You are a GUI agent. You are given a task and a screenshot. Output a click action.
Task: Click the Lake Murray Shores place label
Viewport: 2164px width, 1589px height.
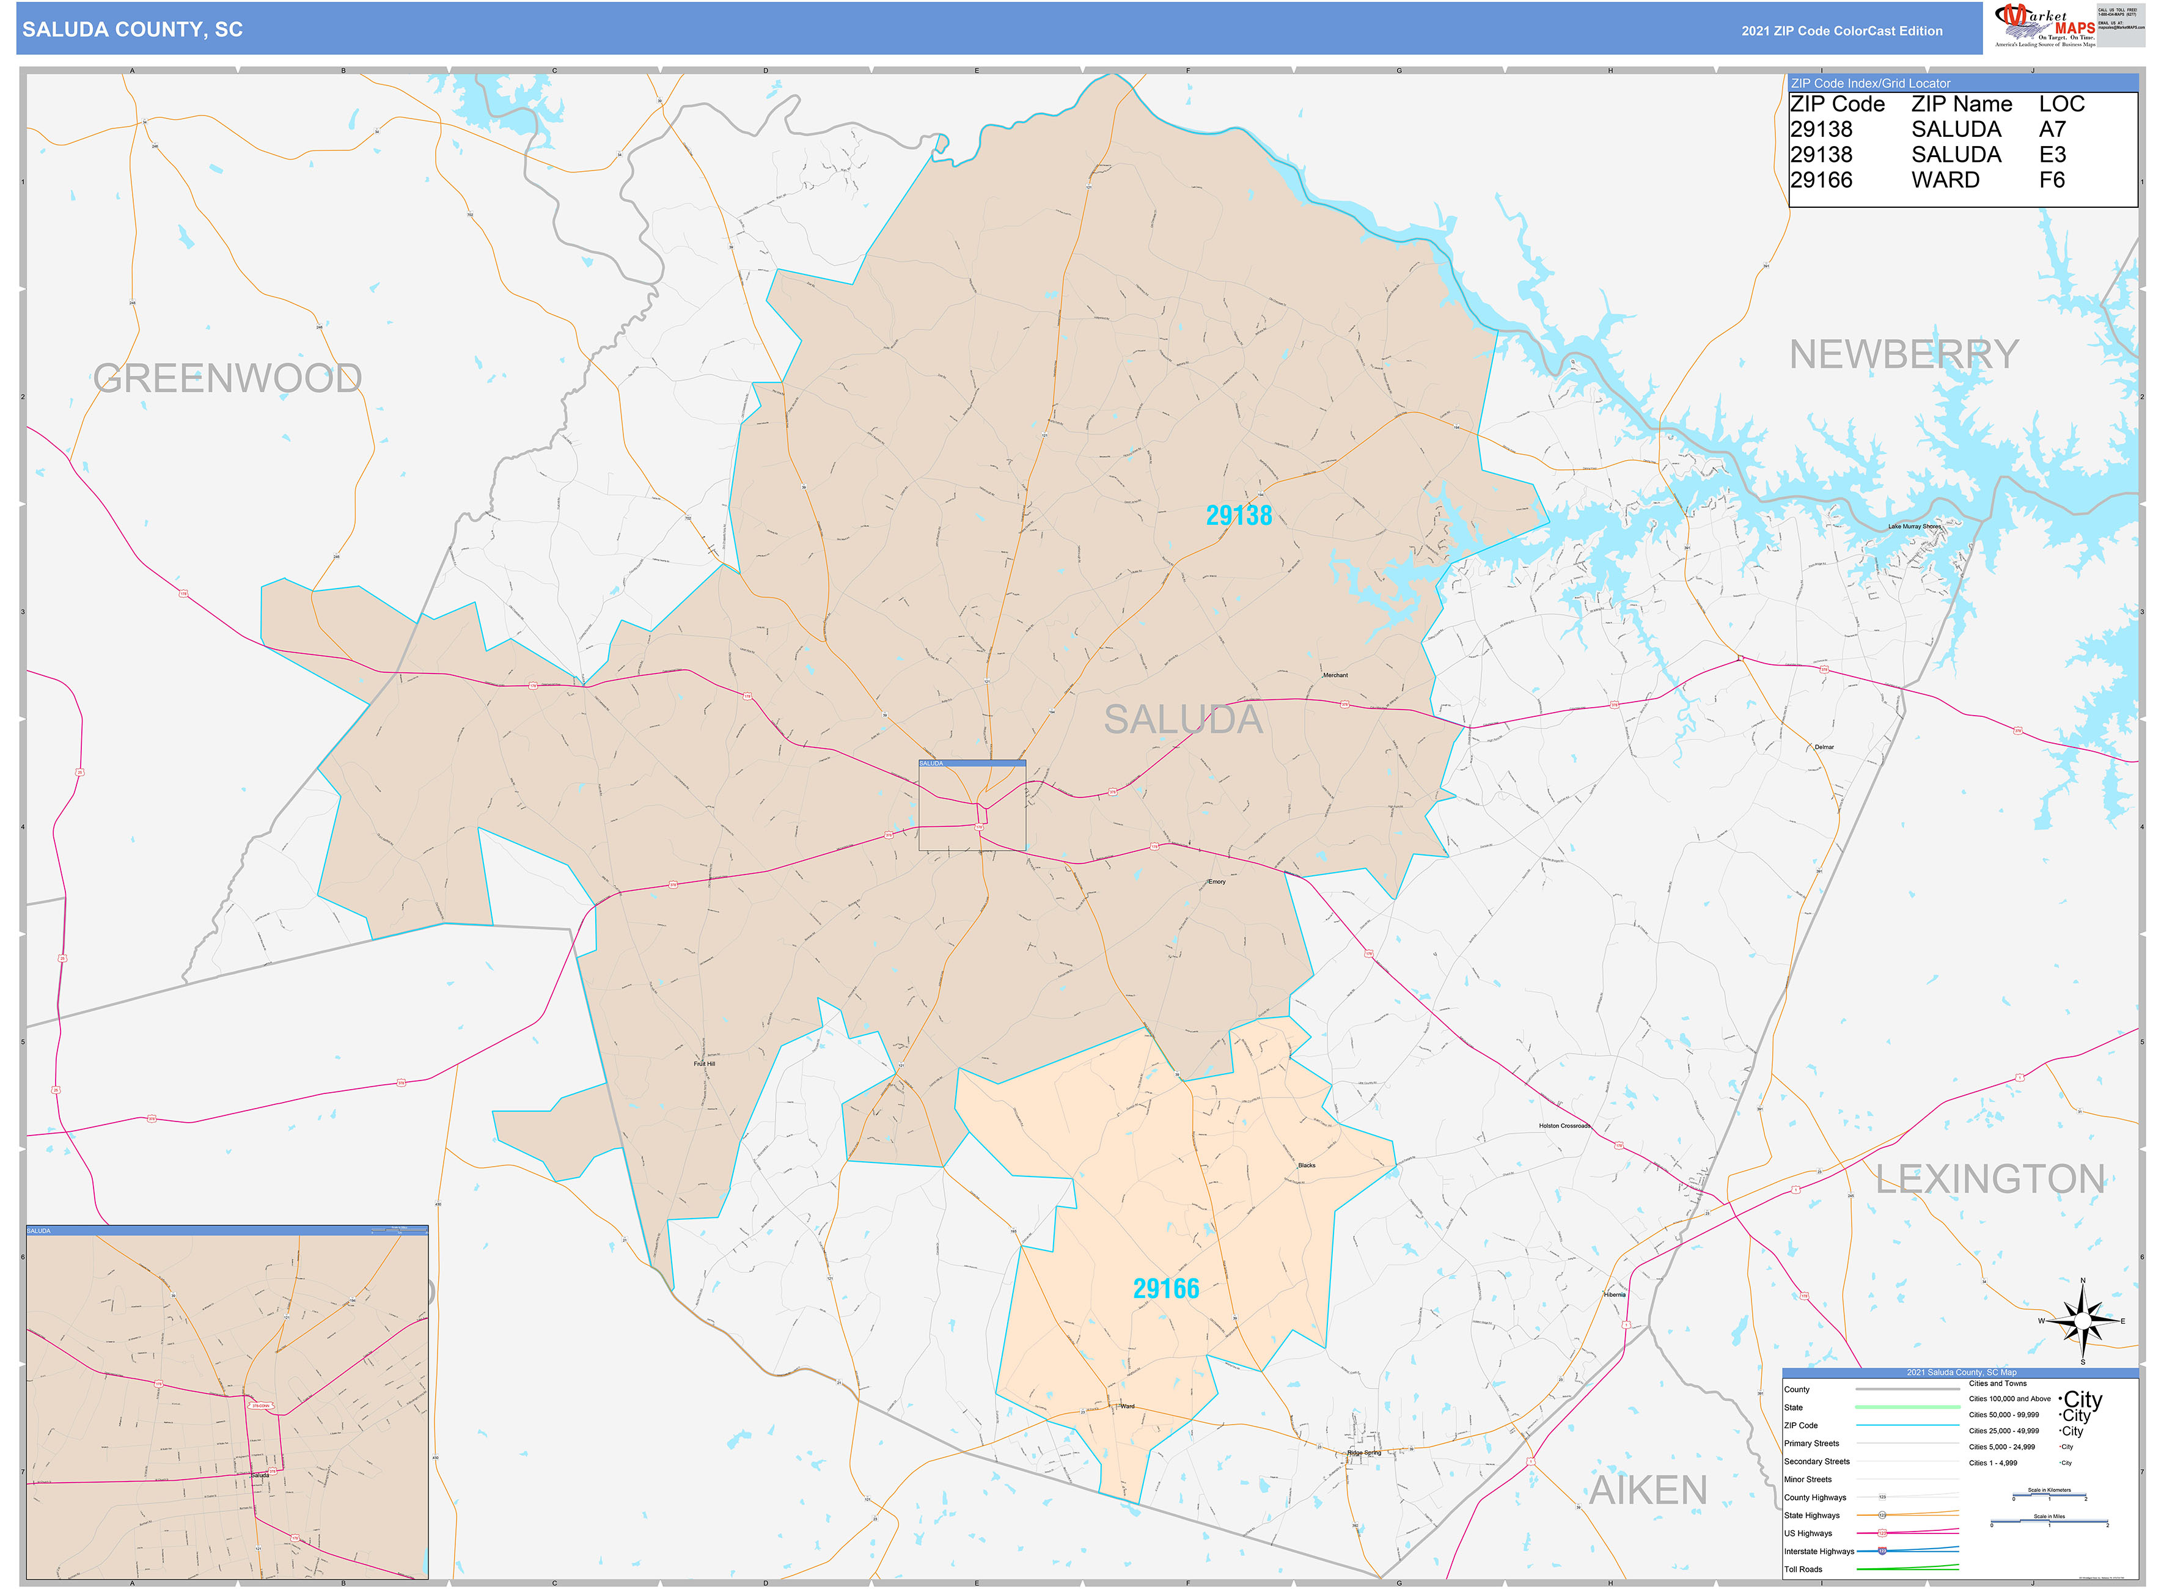pyautogui.click(x=1914, y=526)
